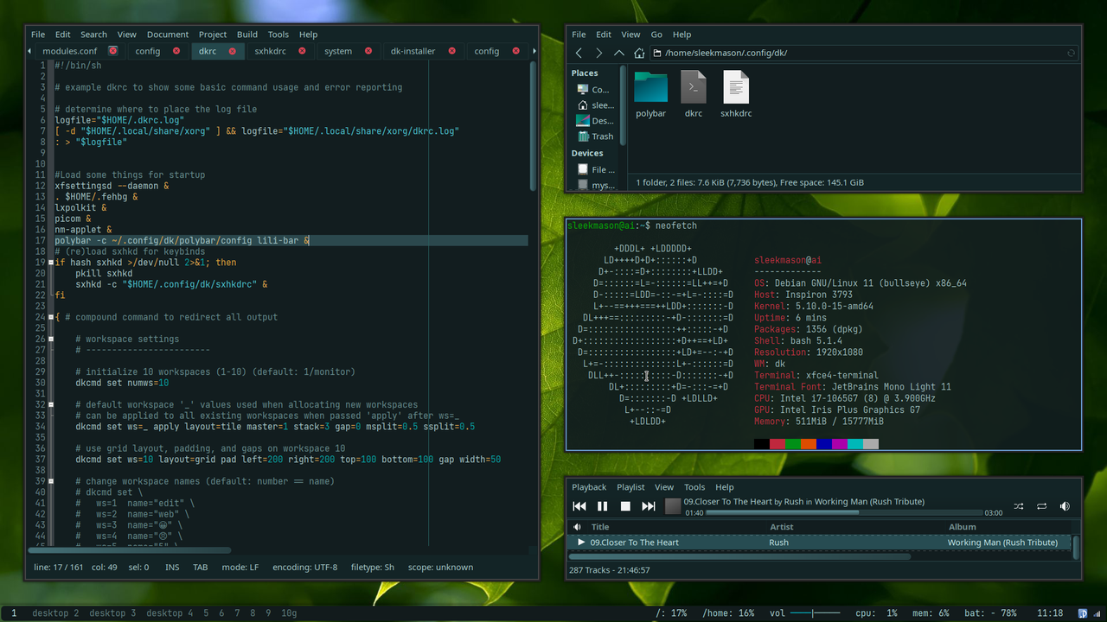Click the red color block in neofetch

777,444
